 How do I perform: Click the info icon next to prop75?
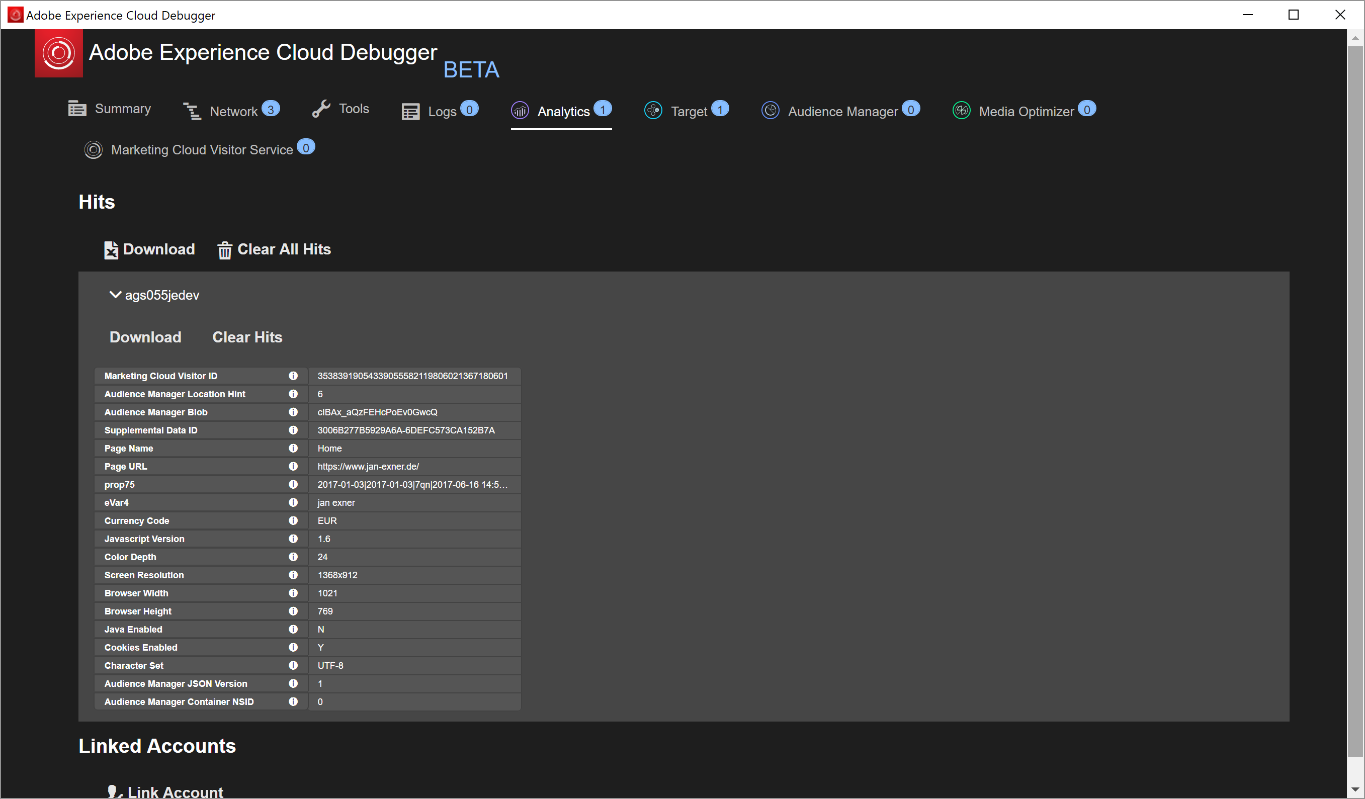point(293,484)
